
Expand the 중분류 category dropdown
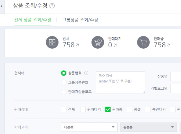coord(148,127)
